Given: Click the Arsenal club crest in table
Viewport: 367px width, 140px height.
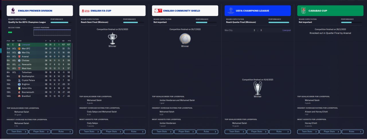Looking at the screenshot, I should click(x=19, y=57).
